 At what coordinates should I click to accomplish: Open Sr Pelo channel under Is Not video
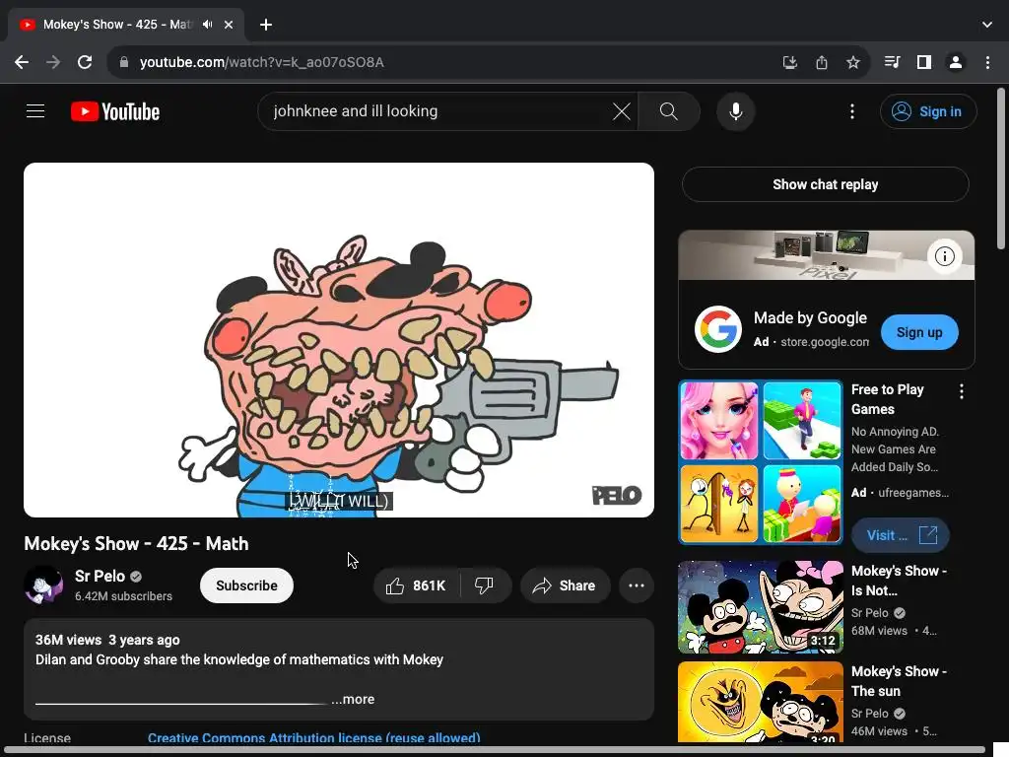pyautogui.click(x=870, y=613)
